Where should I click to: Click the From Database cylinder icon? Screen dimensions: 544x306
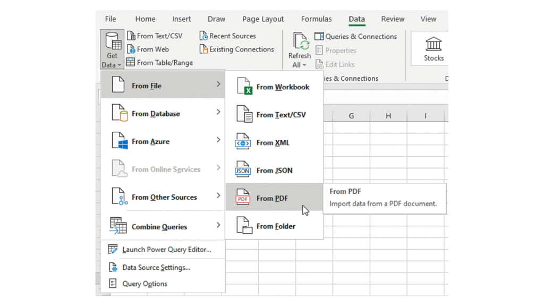pyautogui.click(x=120, y=113)
